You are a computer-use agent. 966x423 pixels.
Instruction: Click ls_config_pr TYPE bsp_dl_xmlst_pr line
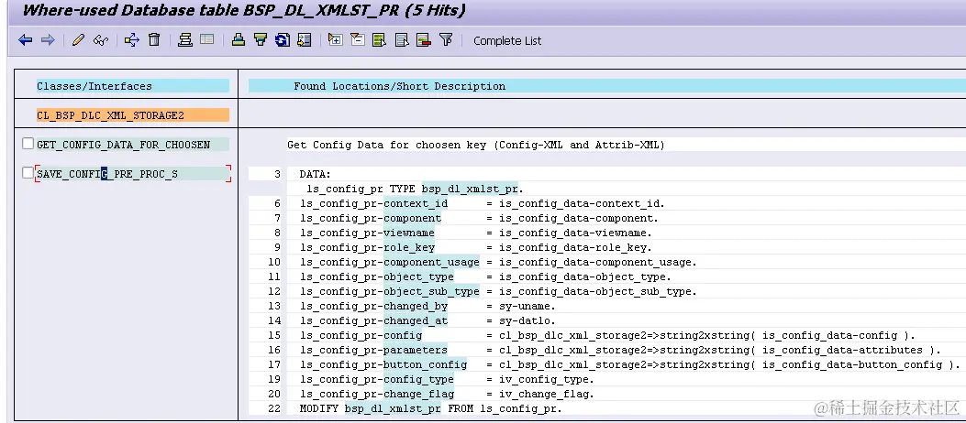pyautogui.click(x=415, y=189)
